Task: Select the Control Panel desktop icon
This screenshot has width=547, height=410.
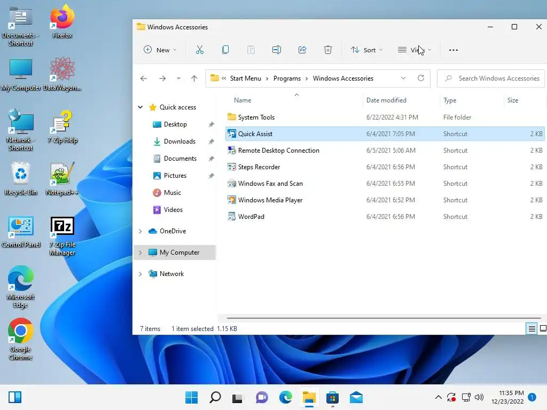Action: (x=21, y=232)
